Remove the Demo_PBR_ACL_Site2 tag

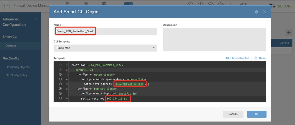click(x=142, y=84)
